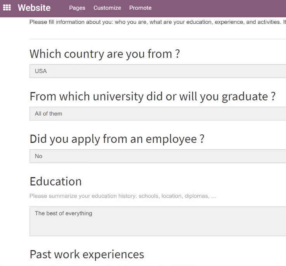
Task: Open the Promote menu
Action: pos(140,8)
